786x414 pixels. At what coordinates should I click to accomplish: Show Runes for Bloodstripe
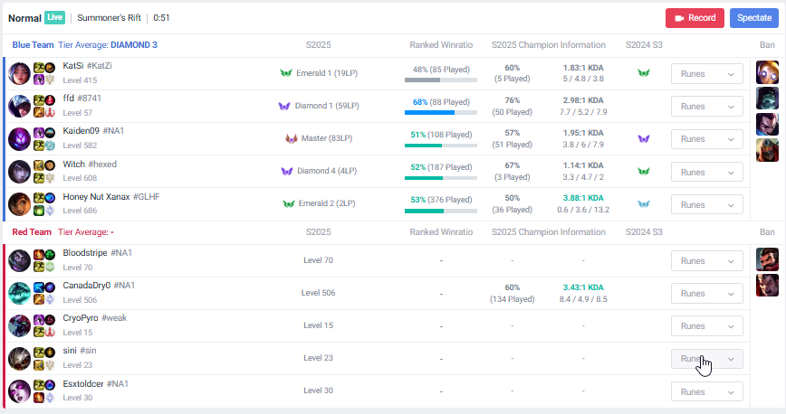(x=707, y=261)
